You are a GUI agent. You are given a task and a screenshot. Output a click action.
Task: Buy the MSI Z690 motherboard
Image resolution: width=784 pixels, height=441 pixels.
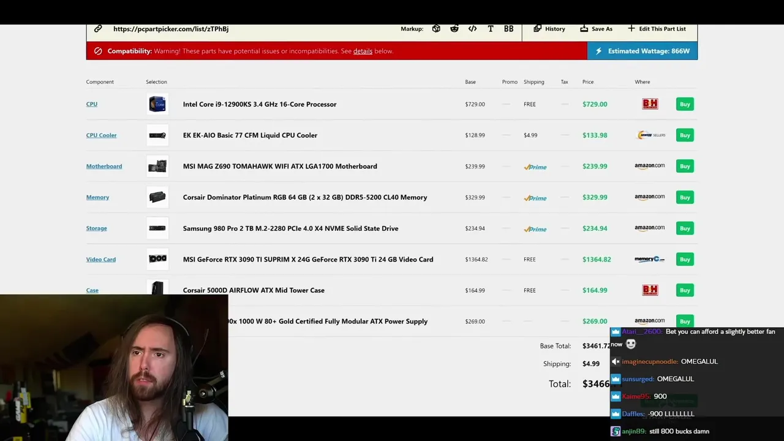[685, 166]
